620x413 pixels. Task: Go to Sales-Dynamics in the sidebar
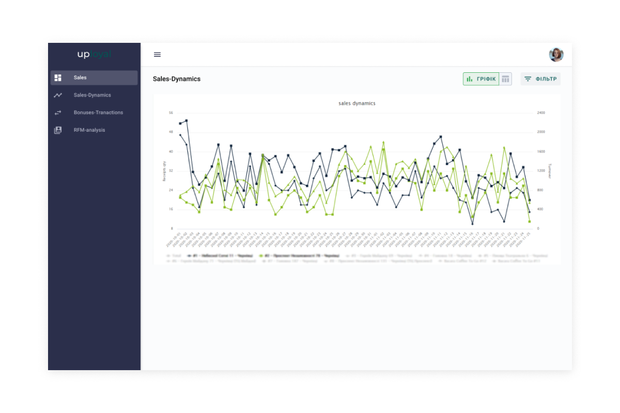[x=92, y=96]
